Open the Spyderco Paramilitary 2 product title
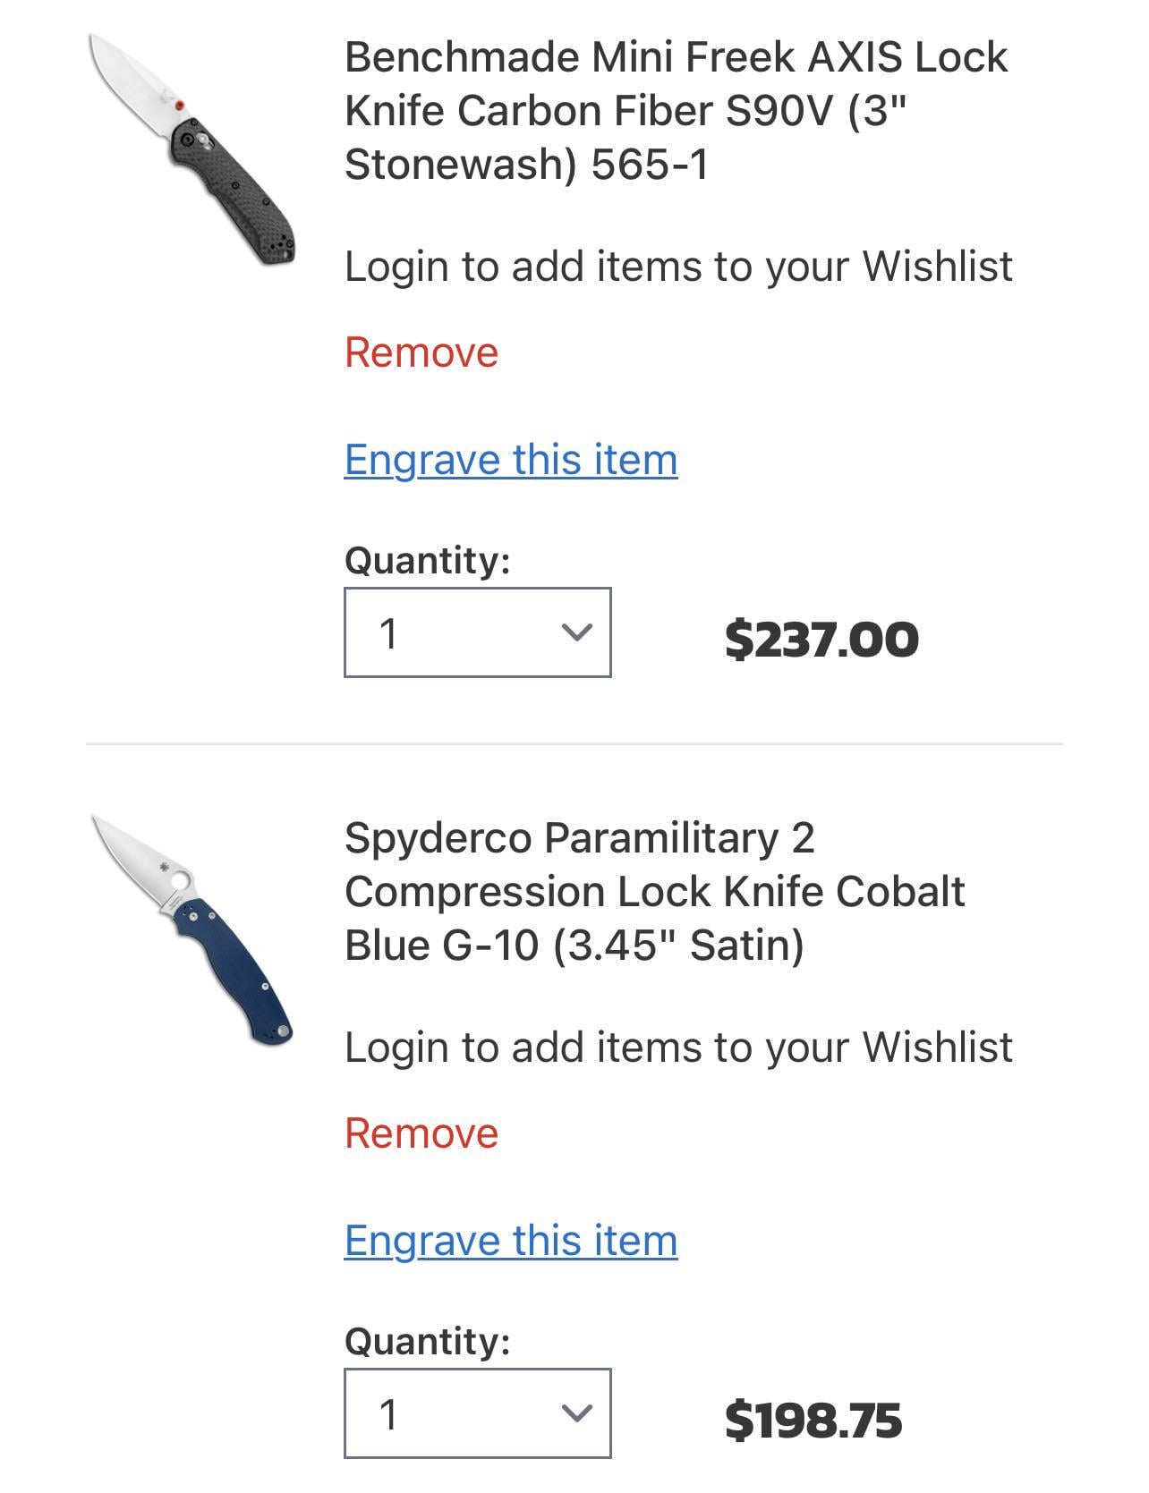 point(655,892)
